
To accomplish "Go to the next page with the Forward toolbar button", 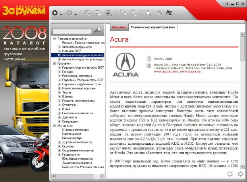I will pyautogui.click(x=69, y=13).
